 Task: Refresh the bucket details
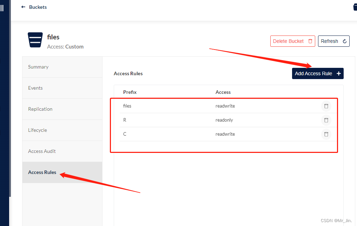[333, 41]
